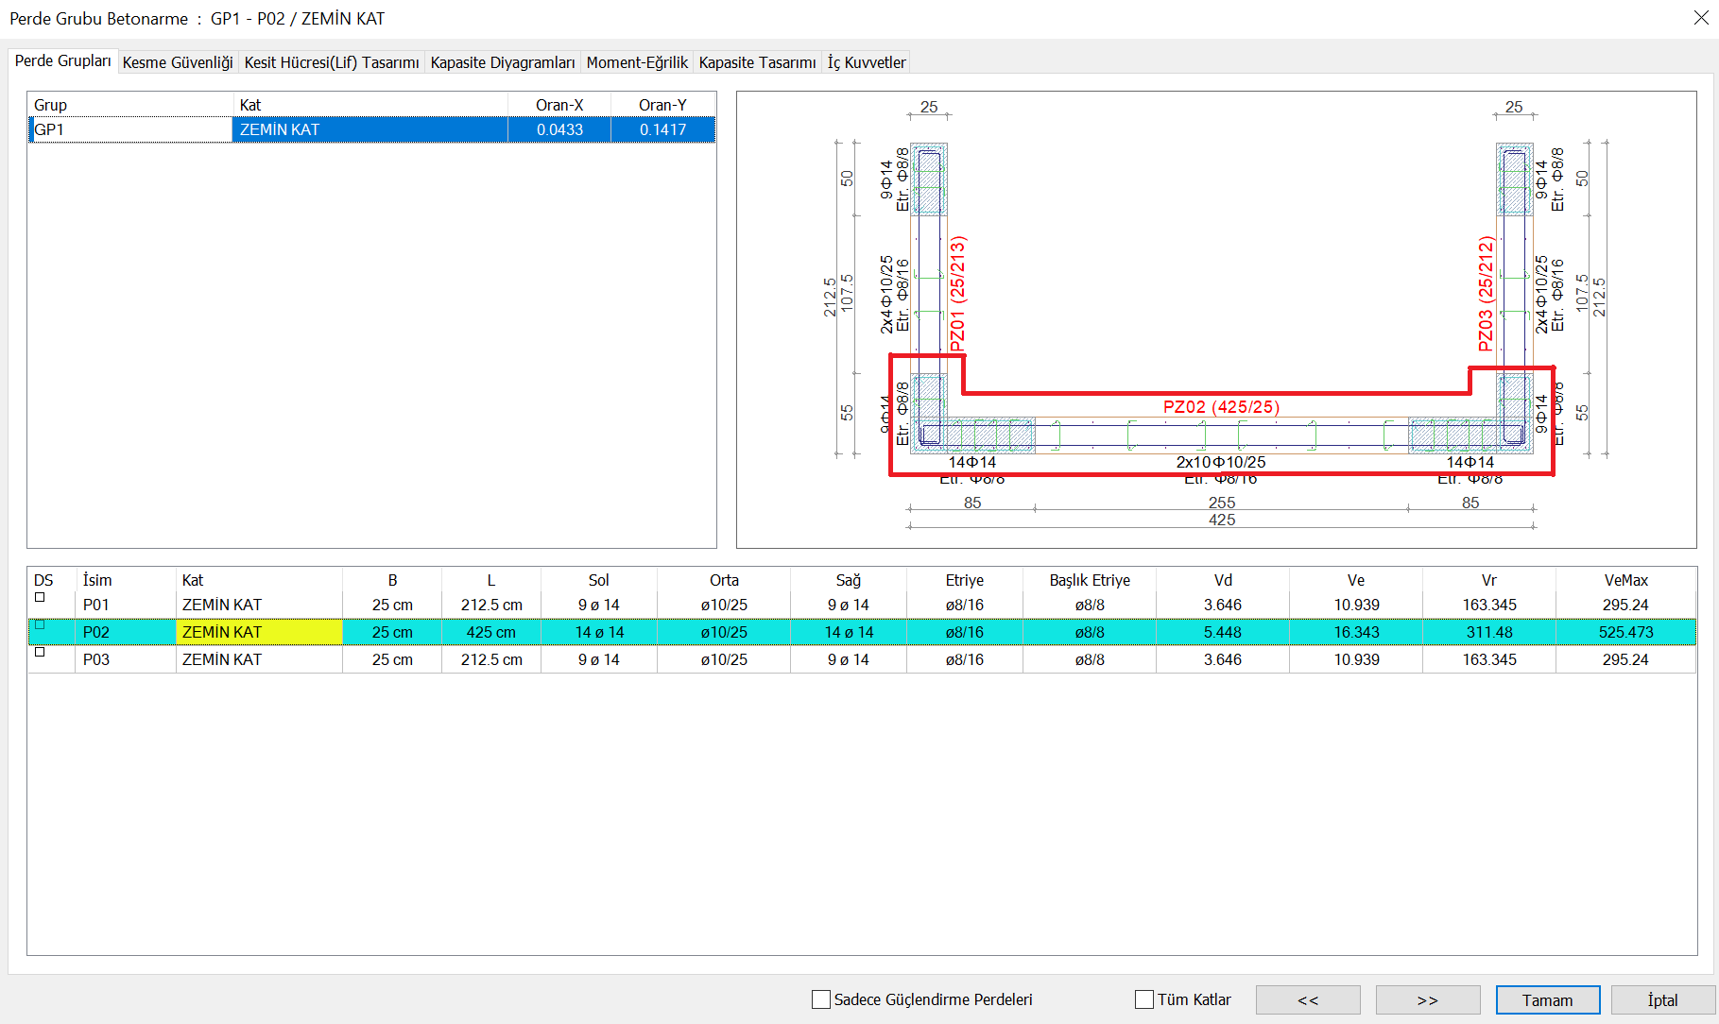Image resolution: width=1719 pixels, height=1024 pixels.
Task: Click the Etriye column header
Action: 965,580
